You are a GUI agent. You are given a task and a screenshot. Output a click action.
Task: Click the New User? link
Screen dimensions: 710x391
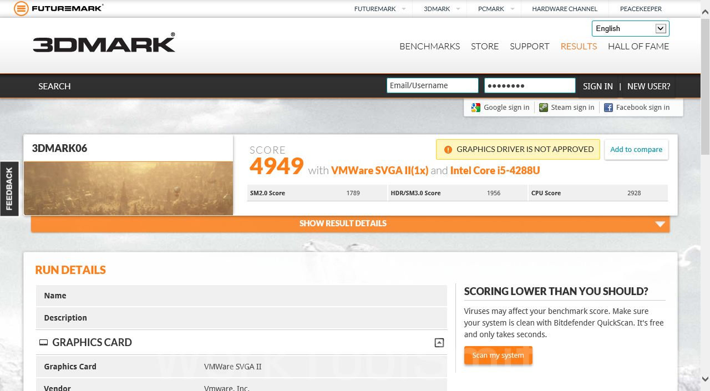click(x=649, y=87)
